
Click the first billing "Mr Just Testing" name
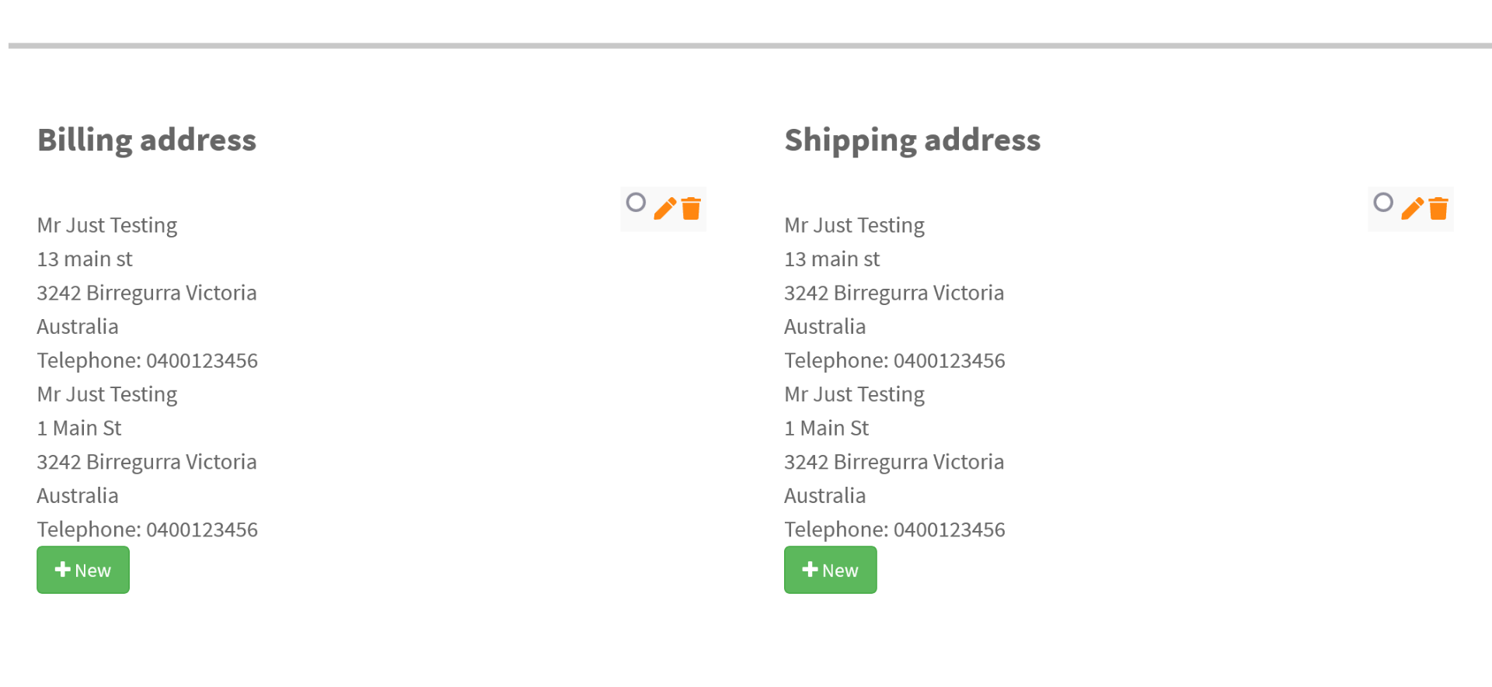coord(107,225)
